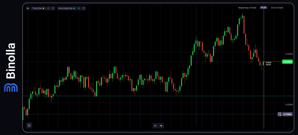Screen dimensions: 298x135
Task: Zoom out chart with minus button
Action: tap(155, 126)
